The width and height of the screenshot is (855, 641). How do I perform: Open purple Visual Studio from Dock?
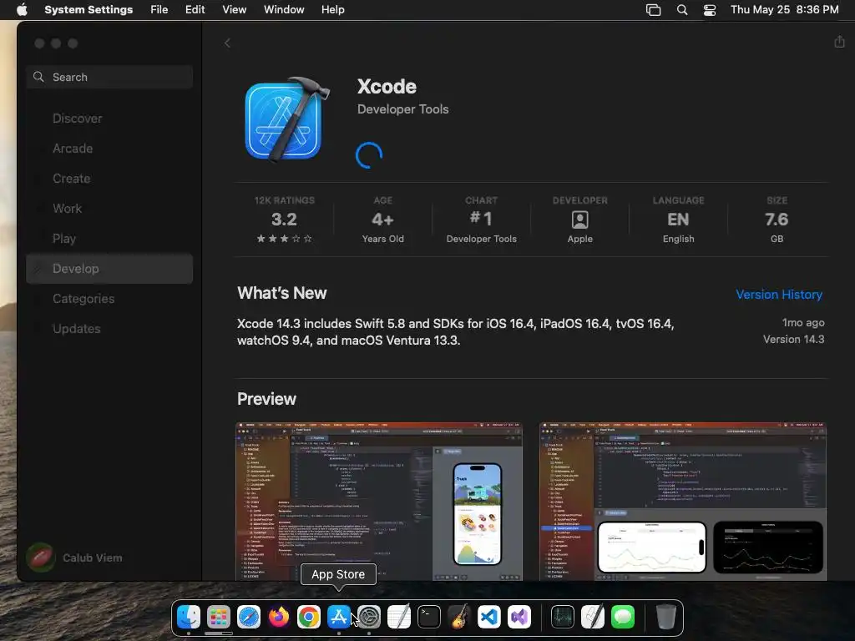(519, 617)
